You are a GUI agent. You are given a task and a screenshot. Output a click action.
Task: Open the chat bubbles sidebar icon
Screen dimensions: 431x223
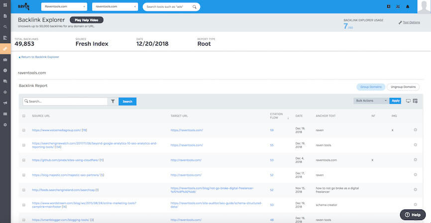(5, 81)
